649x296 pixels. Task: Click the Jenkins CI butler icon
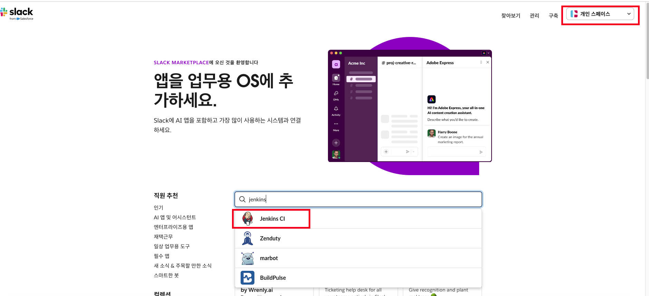pos(248,219)
